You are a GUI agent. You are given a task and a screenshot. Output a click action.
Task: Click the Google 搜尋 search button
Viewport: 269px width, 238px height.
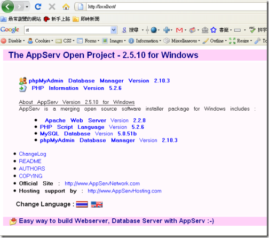click(x=130, y=30)
